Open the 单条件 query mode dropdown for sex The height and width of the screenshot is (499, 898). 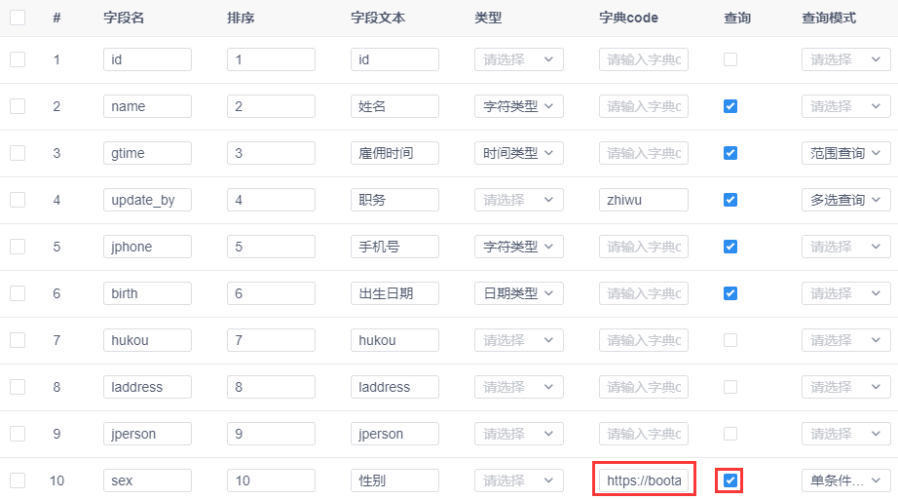(x=845, y=480)
